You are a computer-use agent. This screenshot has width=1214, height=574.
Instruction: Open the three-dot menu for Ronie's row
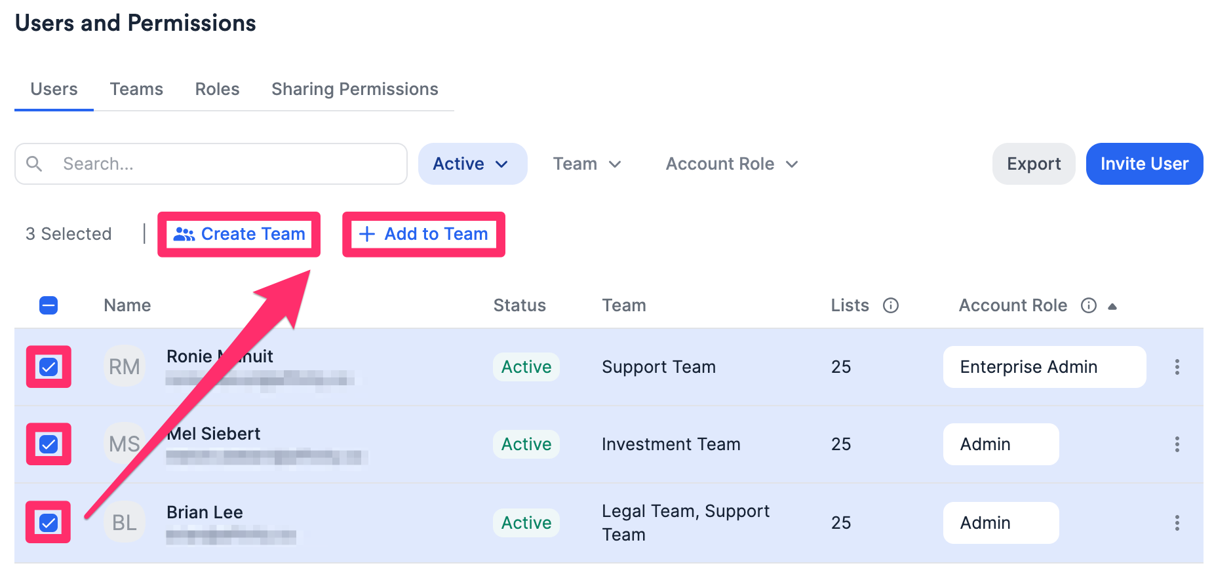click(1177, 367)
